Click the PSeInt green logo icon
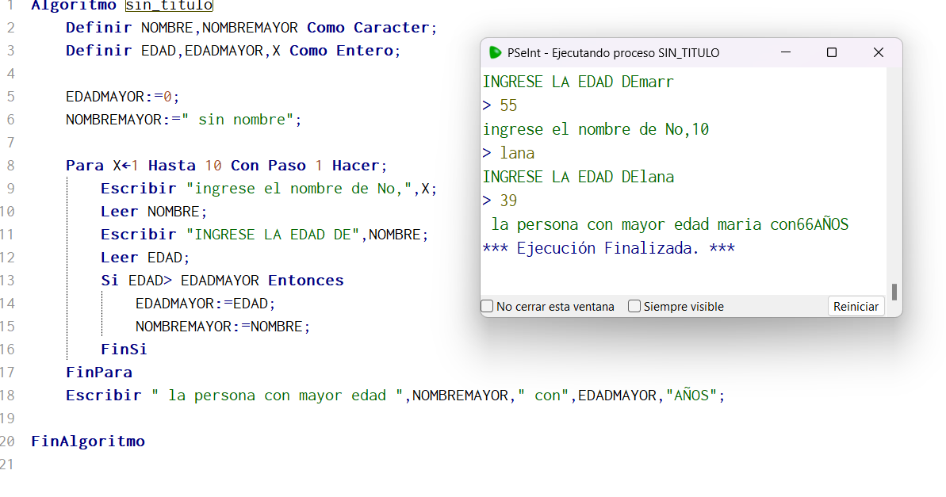This screenshot has height=497, width=946. 496,52
